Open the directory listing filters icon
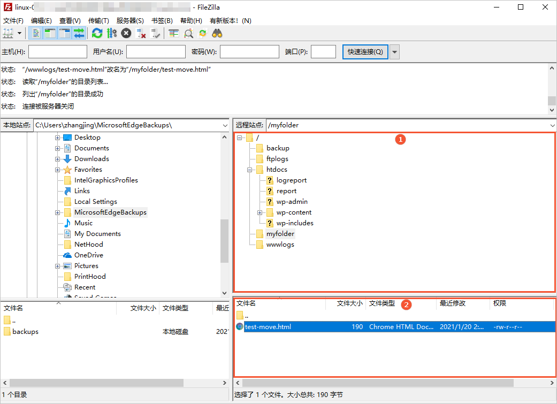The width and height of the screenshot is (557, 404). (x=173, y=33)
